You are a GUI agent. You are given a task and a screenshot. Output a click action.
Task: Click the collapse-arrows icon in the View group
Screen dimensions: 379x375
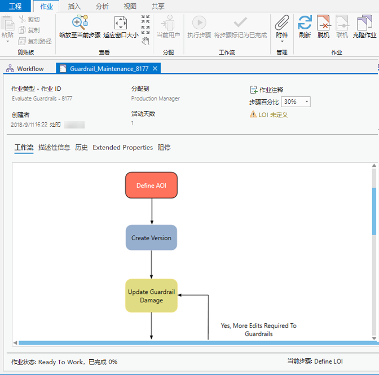146,20
